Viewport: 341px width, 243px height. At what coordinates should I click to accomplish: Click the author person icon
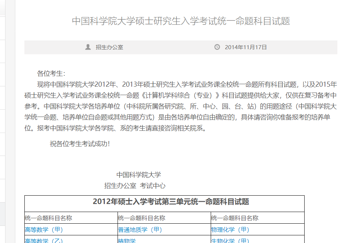click(87, 47)
